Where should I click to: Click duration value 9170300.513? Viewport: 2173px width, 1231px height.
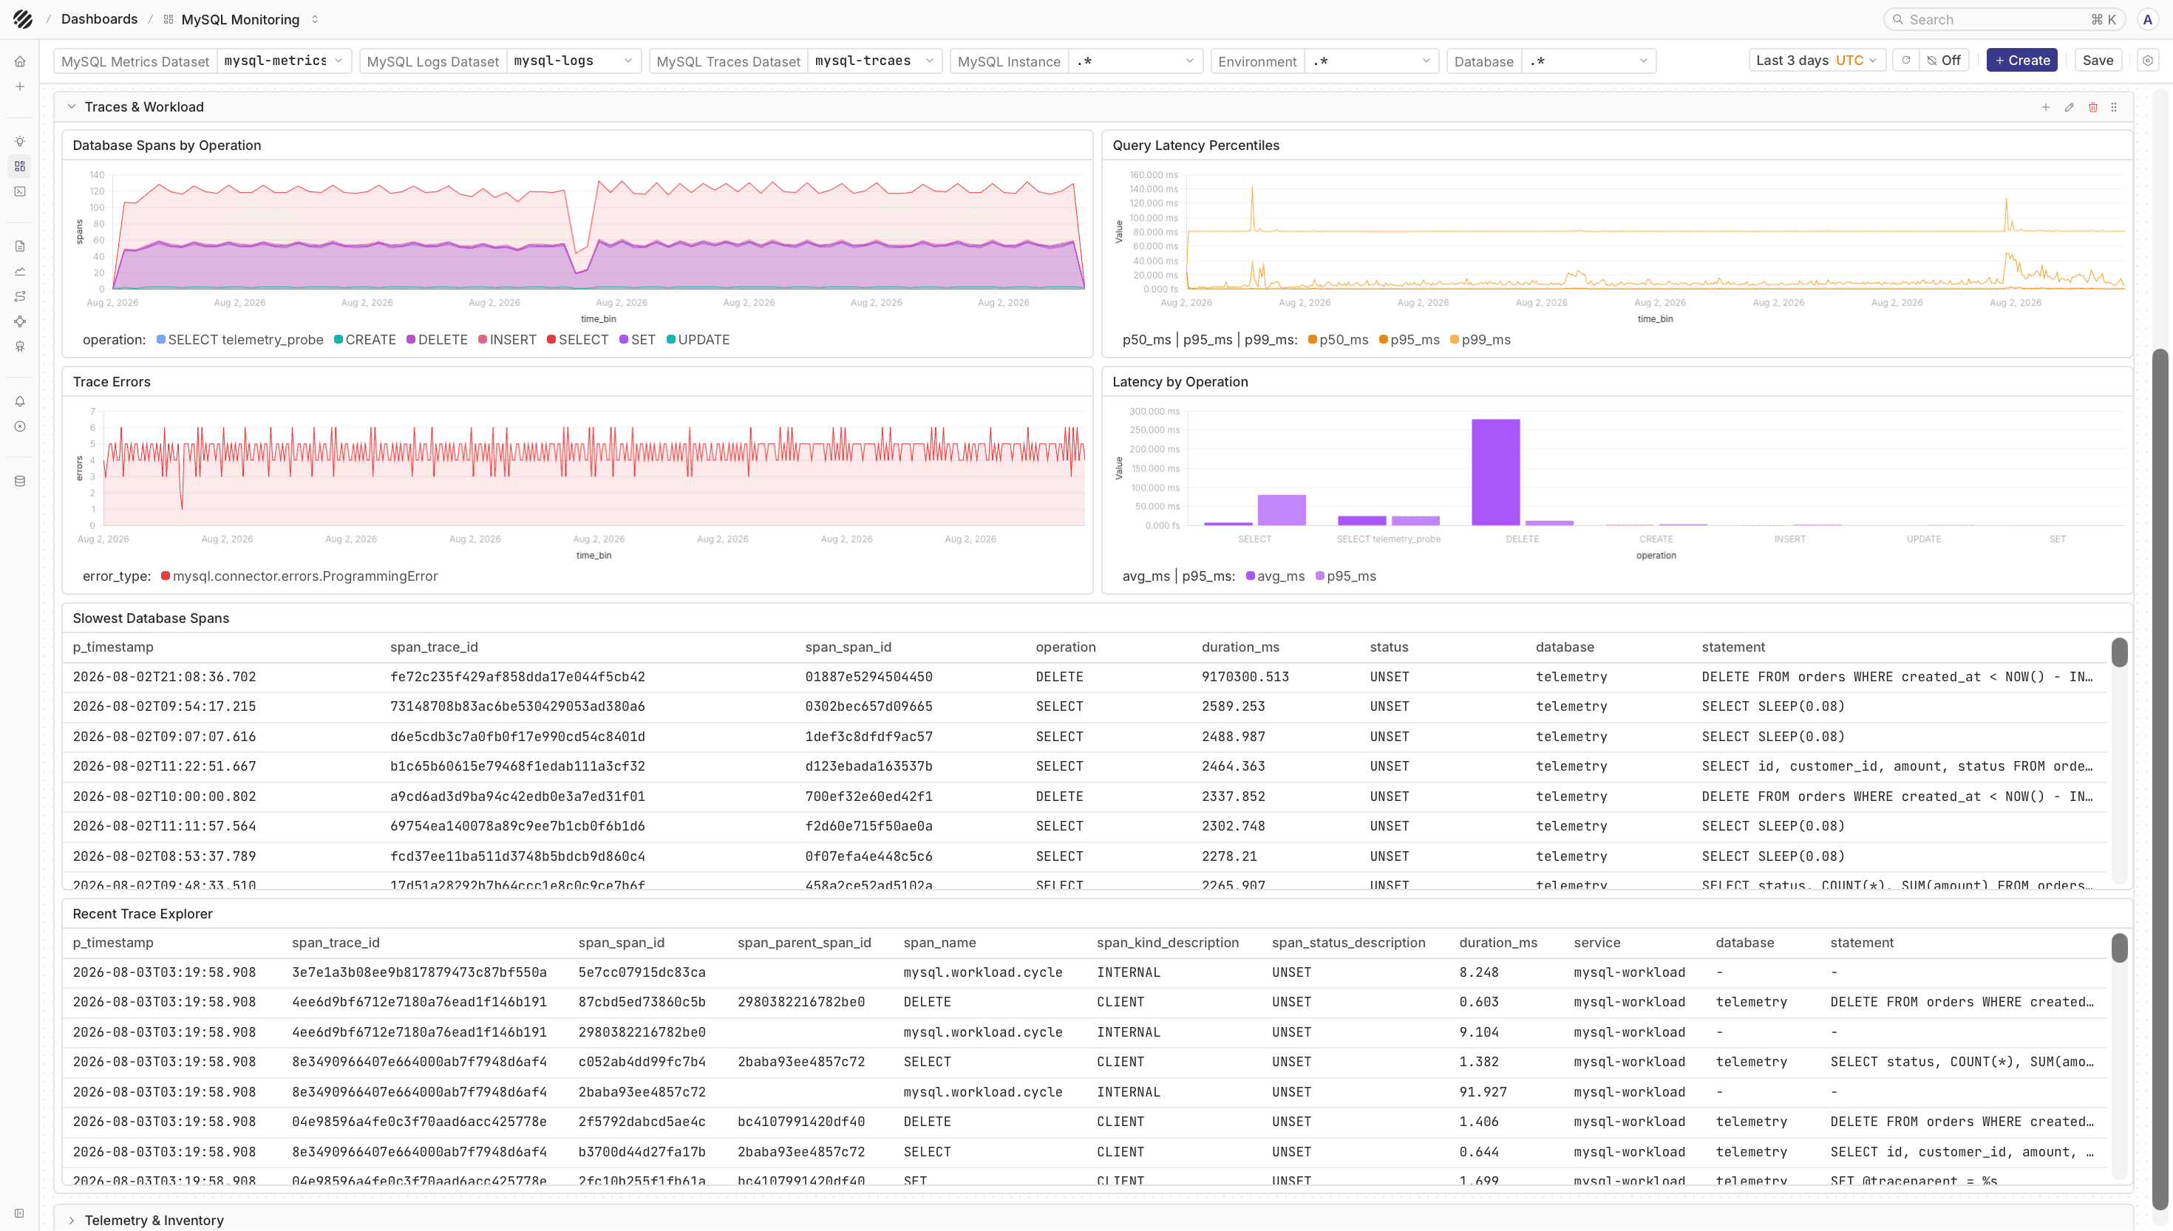1245,678
